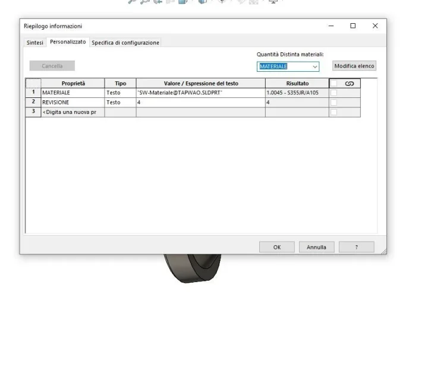The height and width of the screenshot is (380, 434).
Task: Click the Tipo cell of MATERIALE row
Action: click(120, 93)
